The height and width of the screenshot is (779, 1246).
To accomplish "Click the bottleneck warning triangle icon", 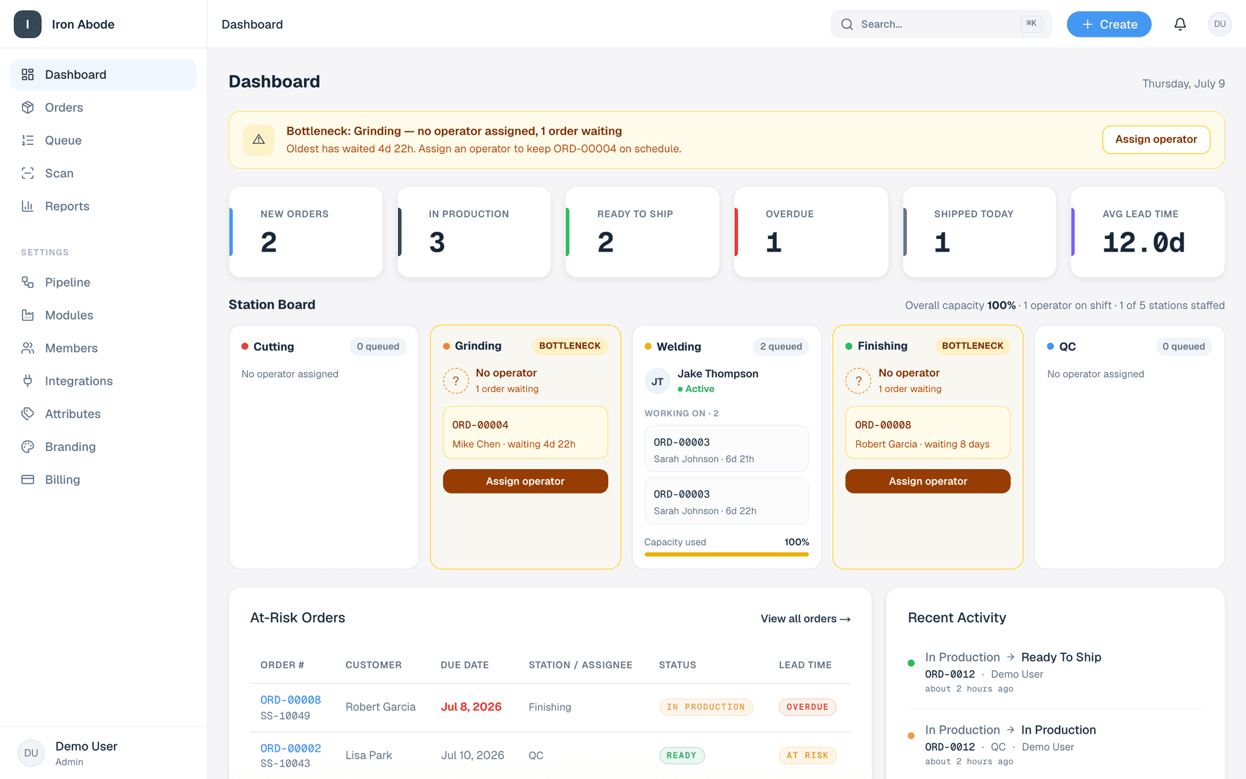I will click(258, 139).
